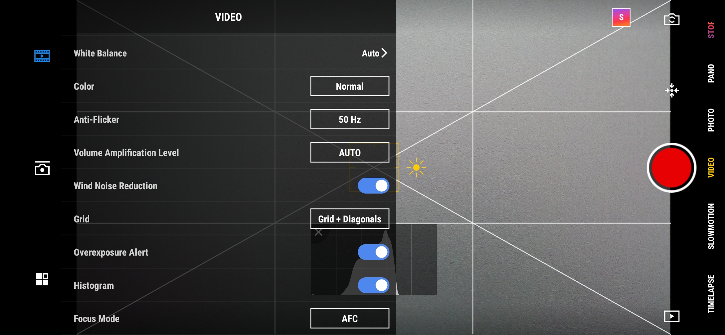The height and width of the screenshot is (335, 725).
Task: Toggle Histogram display on/off
Action: tap(374, 285)
